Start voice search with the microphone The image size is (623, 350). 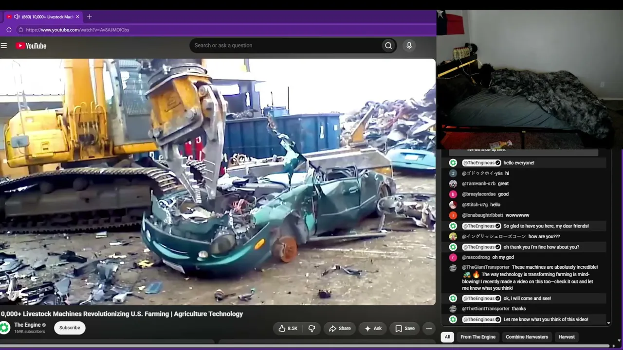[x=409, y=46]
